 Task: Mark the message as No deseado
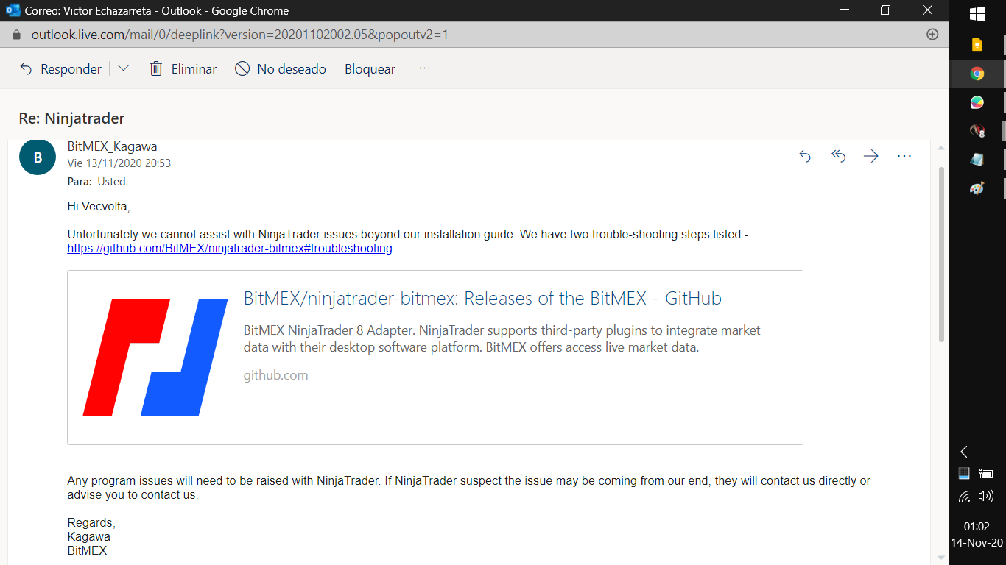[281, 69]
